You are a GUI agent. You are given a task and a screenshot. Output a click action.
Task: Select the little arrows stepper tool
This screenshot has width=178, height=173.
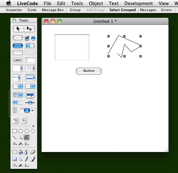(15, 110)
